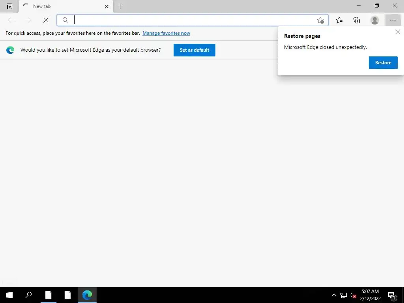Image resolution: width=404 pixels, height=303 pixels.
Task: Select the New tab tab
Action: point(66,6)
